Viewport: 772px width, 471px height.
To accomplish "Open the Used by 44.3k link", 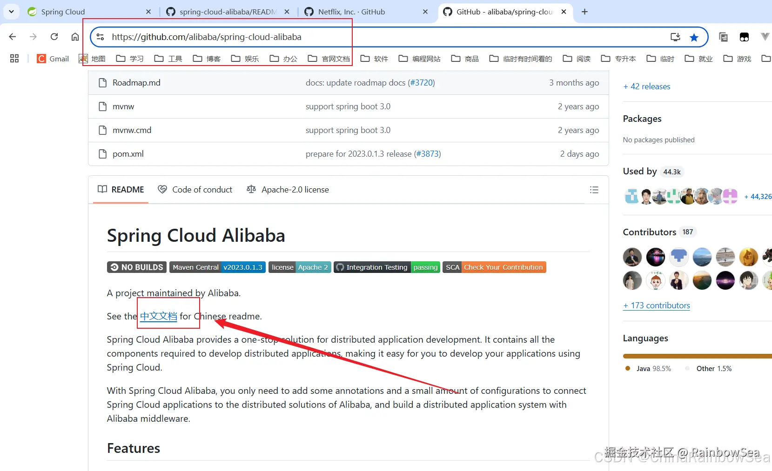I will [652, 172].
